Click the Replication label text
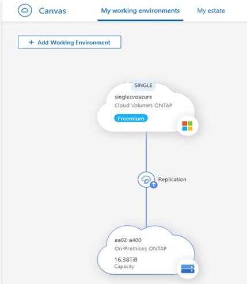 (x=172, y=179)
